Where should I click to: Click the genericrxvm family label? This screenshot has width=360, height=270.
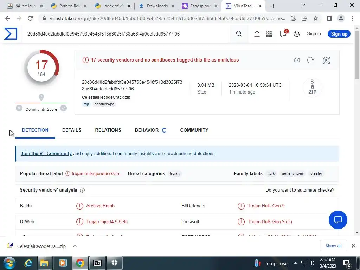tap(292, 174)
